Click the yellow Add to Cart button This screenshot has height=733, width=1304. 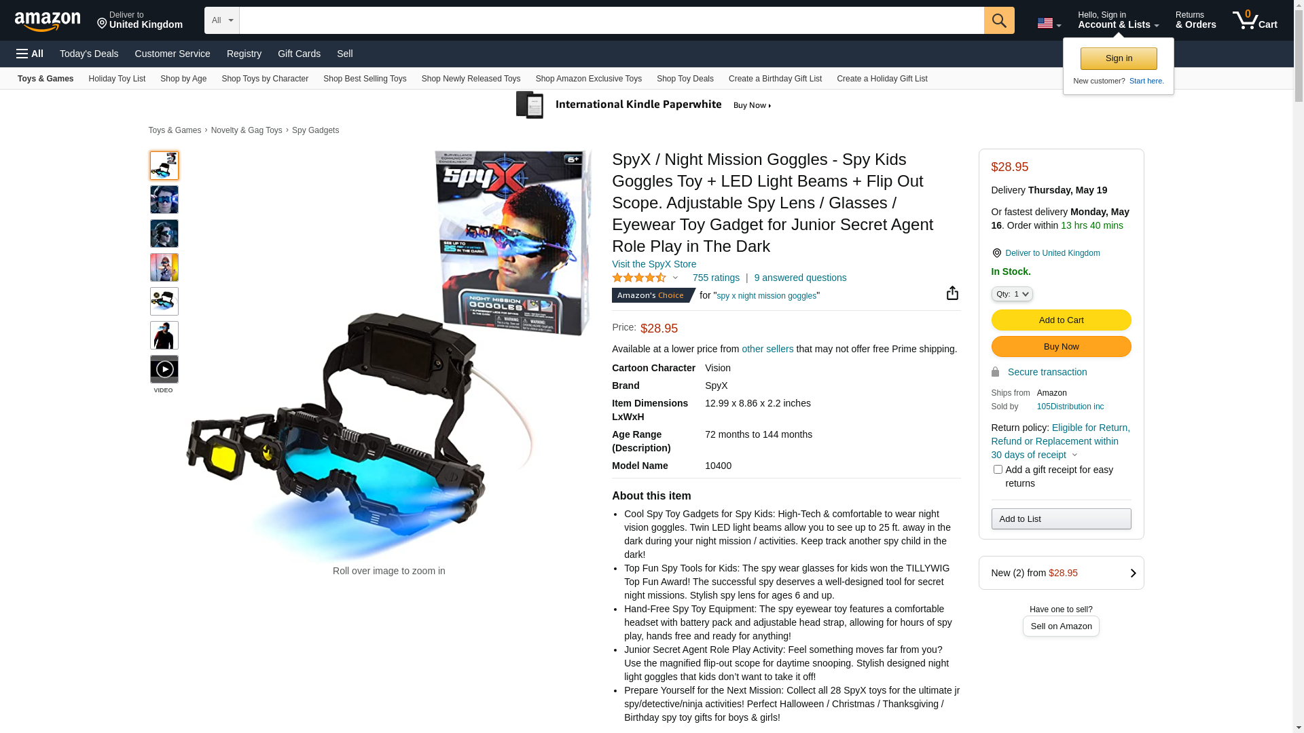1061,320
